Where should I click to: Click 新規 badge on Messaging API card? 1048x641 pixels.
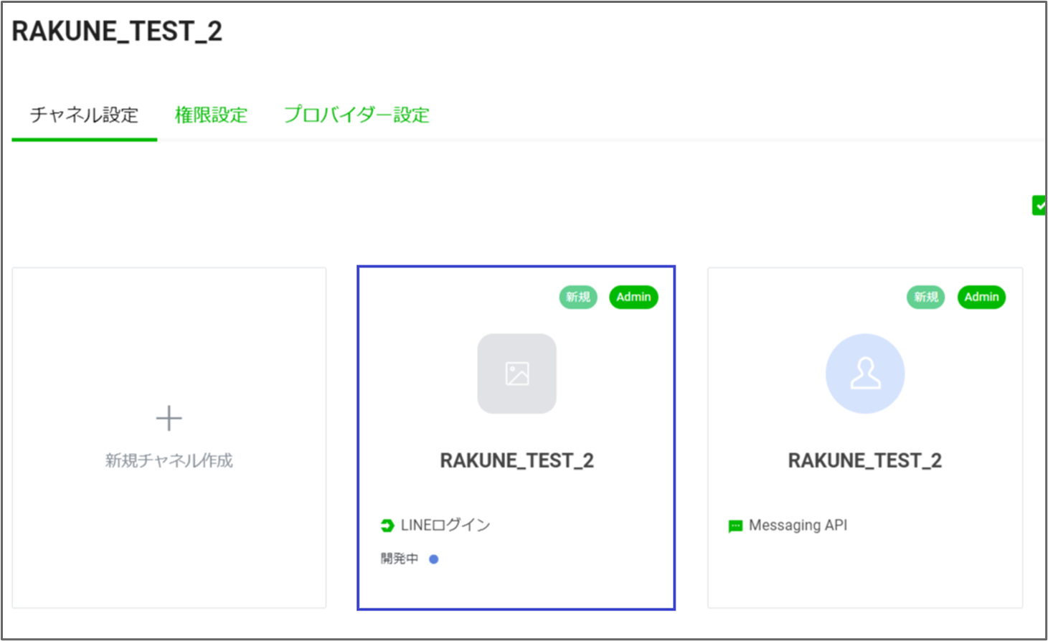point(926,297)
